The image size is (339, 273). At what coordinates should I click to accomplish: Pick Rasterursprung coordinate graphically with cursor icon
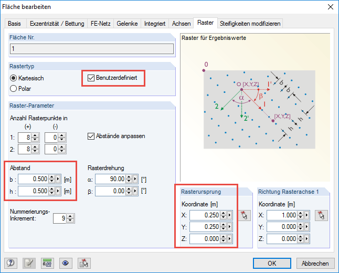[x=245, y=215]
